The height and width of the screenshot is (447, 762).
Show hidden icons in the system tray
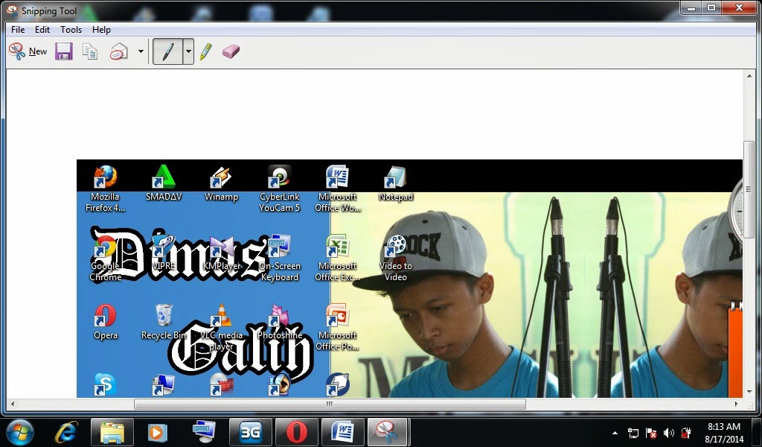pyautogui.click(x=615, y=433)
